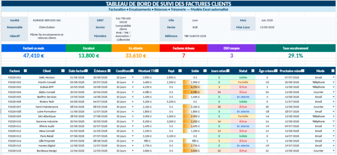Select the next reminder date 18/07/2026

292,111
